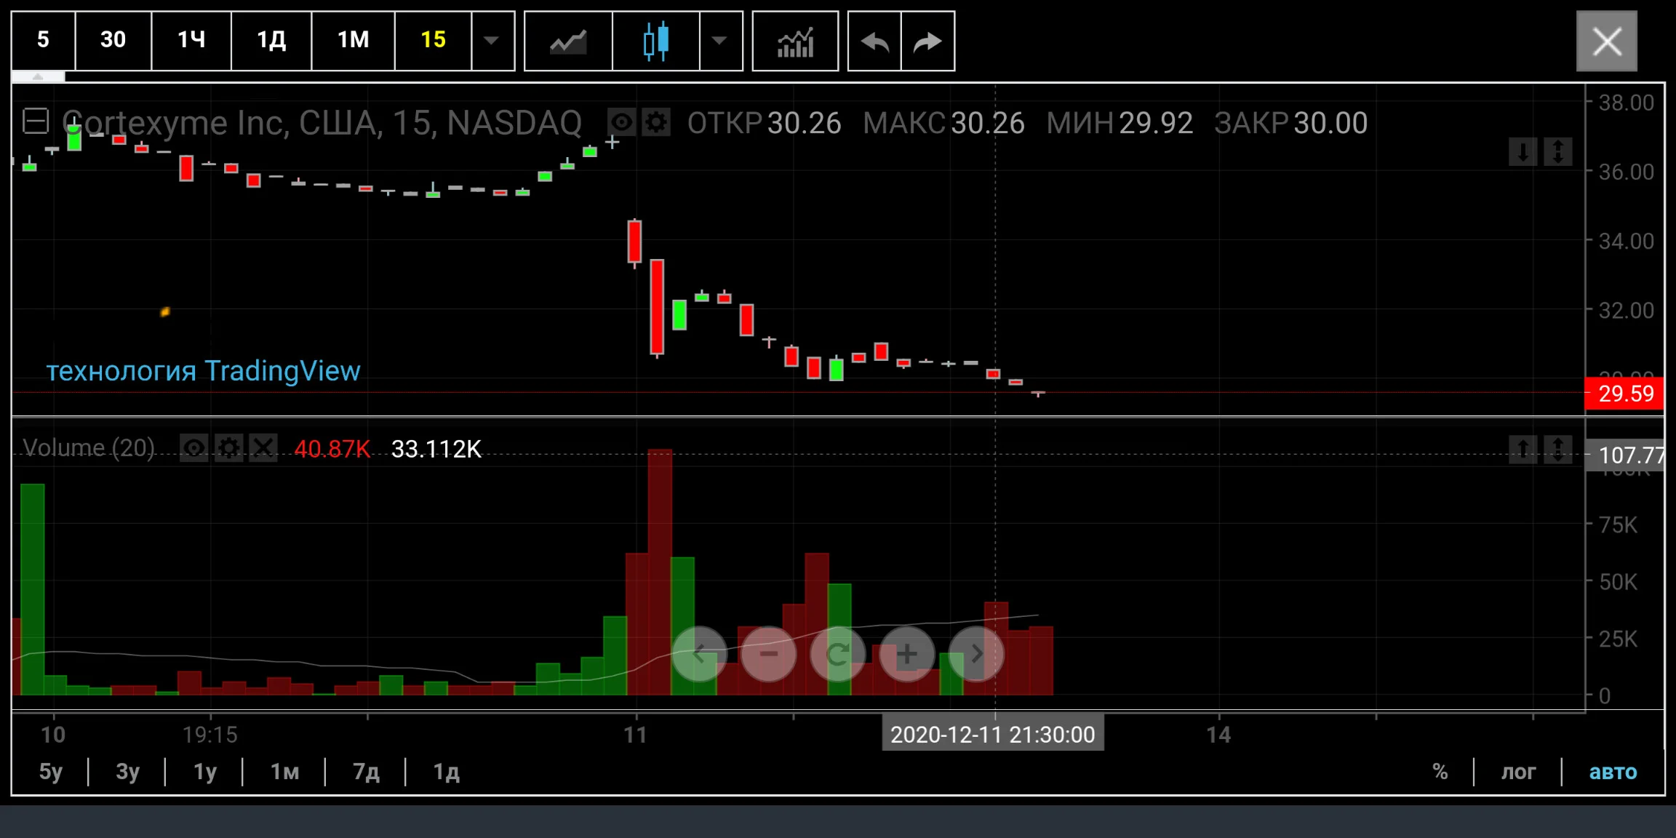Open the indicators menu
Viewport: 1676px width, 838px height.
click(795, 41)
